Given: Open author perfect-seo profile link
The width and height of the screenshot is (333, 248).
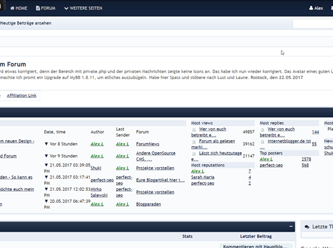Looking at the screenshot, I should coord(102,180).
